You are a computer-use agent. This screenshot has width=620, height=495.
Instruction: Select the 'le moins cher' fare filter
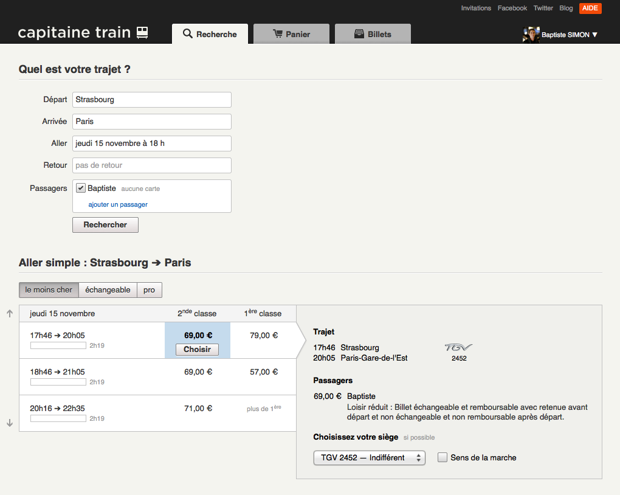(49, 290)
